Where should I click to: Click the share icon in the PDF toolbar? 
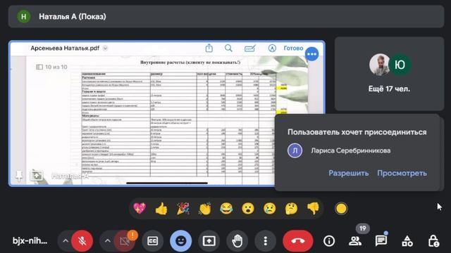(209, 48)
